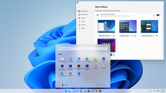Launch Word from pinned apps
This screenshot has width=166, height=93.
click(79, 74)
